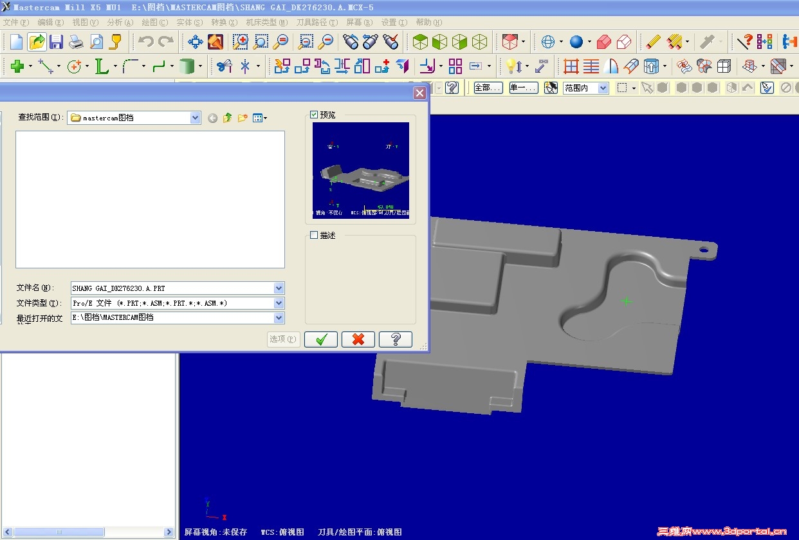The image size is (799, 540).
Task: Click the Print icon
Action: point(77,42)
